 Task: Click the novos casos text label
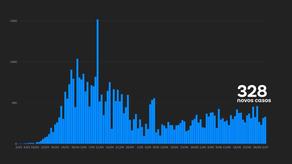pos(254,100)
